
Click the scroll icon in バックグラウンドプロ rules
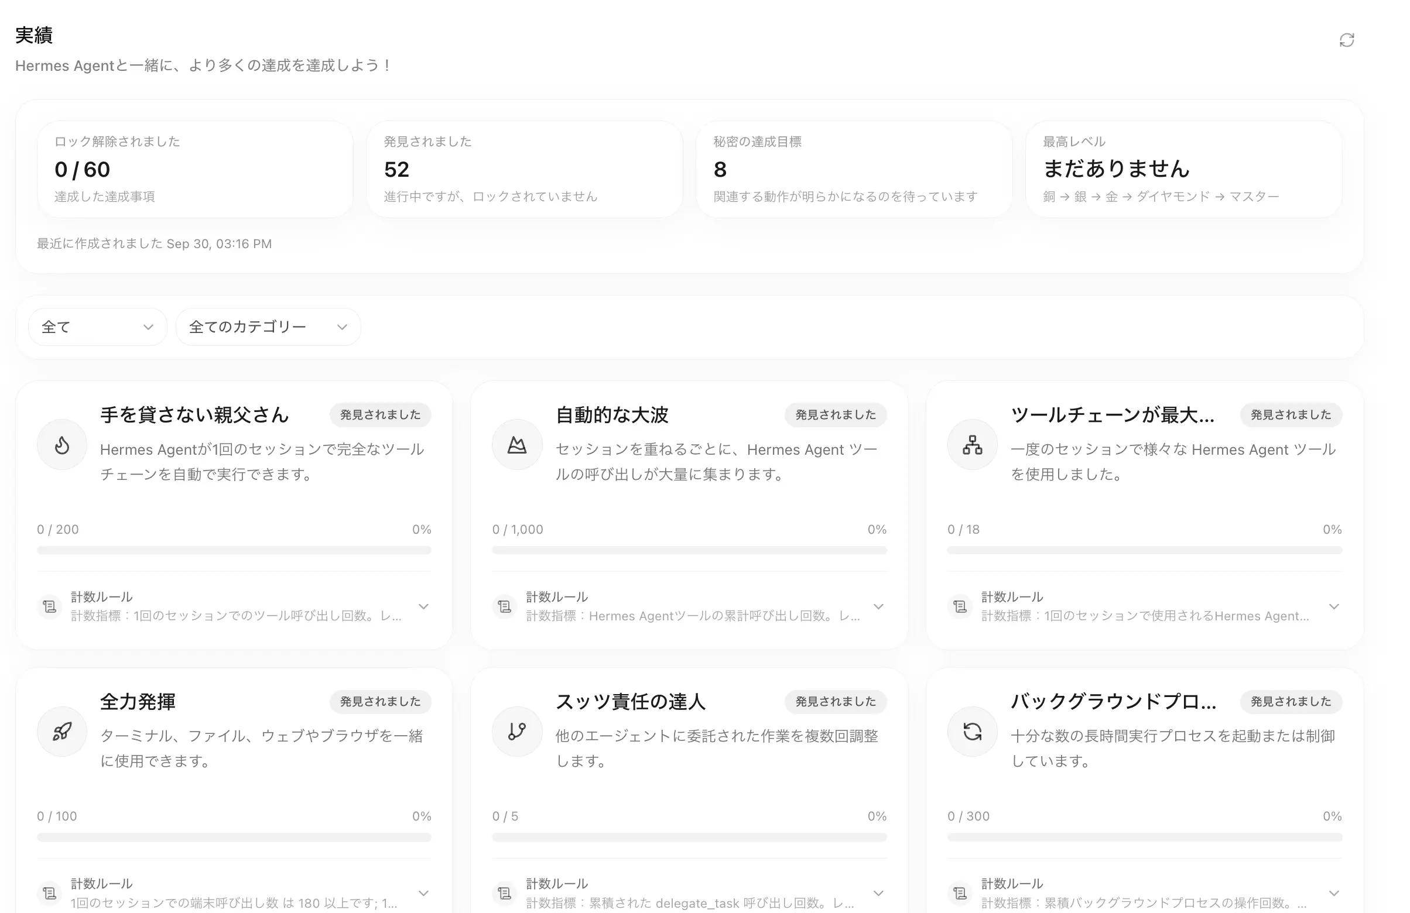(x=960, y=893)
